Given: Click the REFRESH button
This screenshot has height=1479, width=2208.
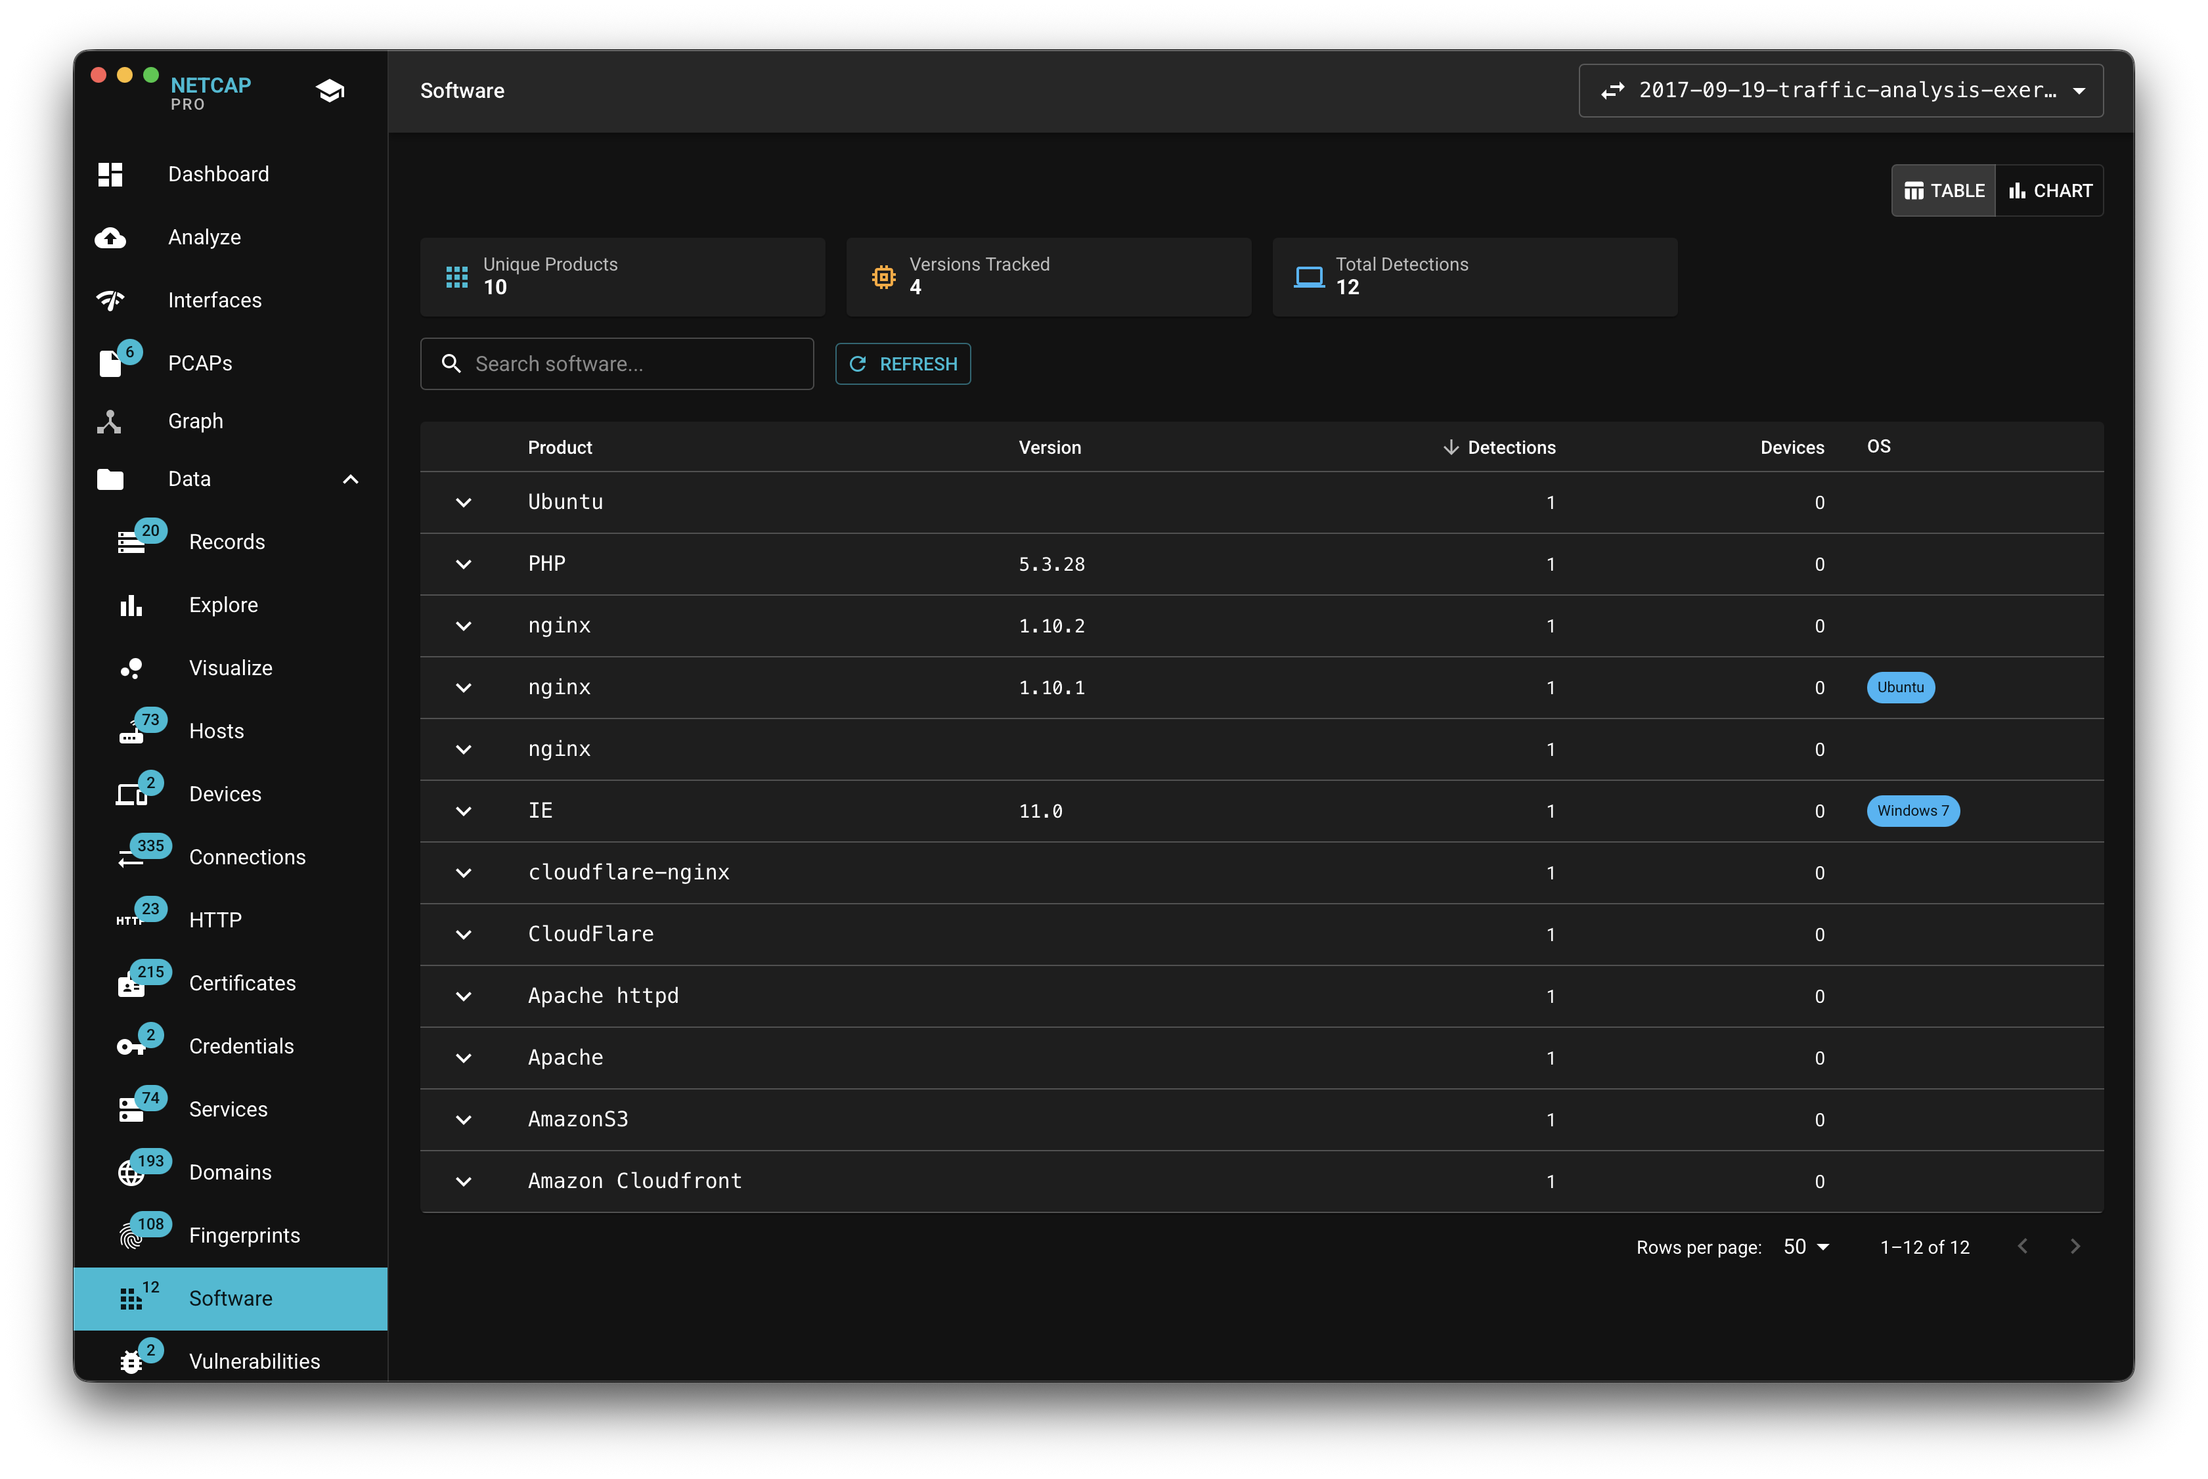Looking at the screenshot, I should coord(902,363).
